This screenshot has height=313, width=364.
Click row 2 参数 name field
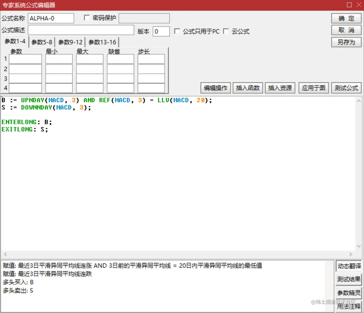click(x=25, y=69)
